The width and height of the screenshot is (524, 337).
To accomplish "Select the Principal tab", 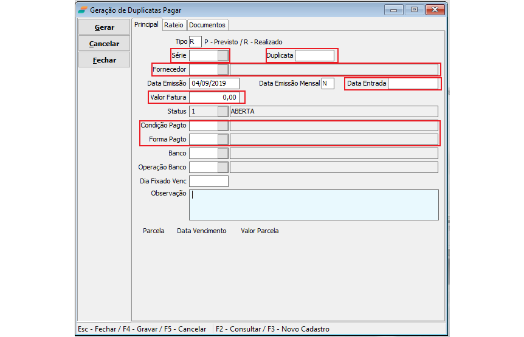I will coord(147,24).
